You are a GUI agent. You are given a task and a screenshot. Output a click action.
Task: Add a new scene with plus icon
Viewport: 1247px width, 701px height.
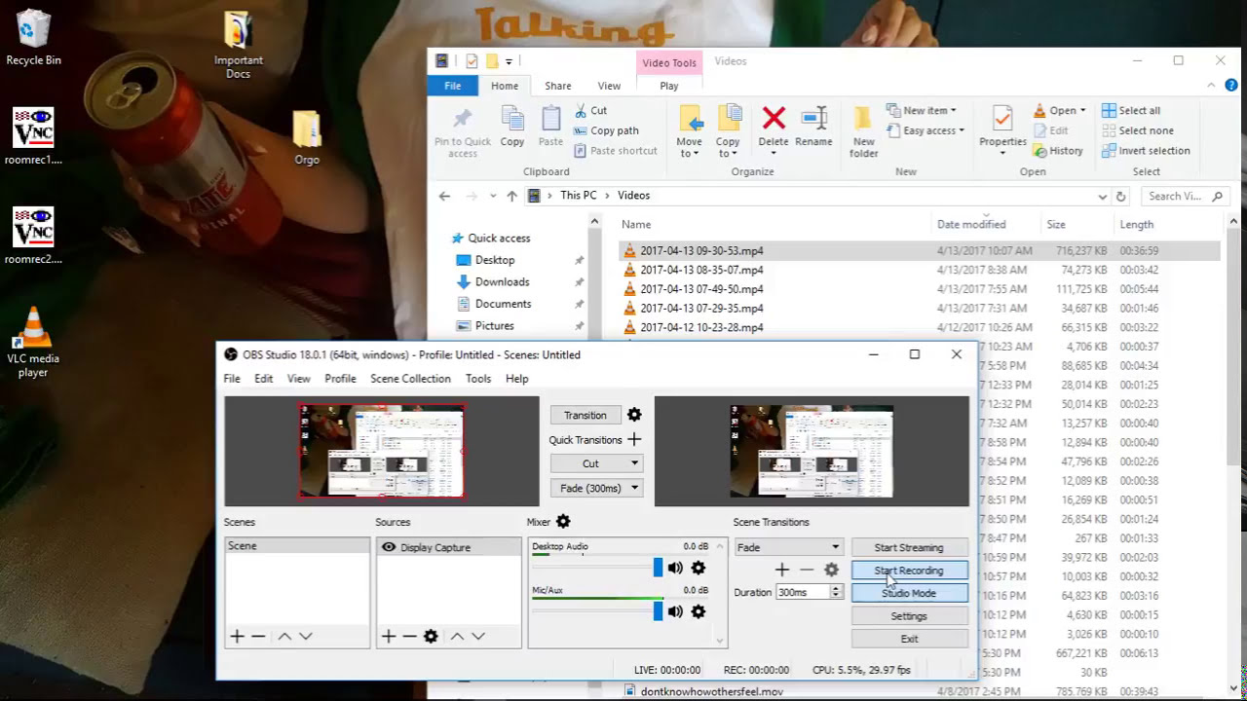click(237, 636)
